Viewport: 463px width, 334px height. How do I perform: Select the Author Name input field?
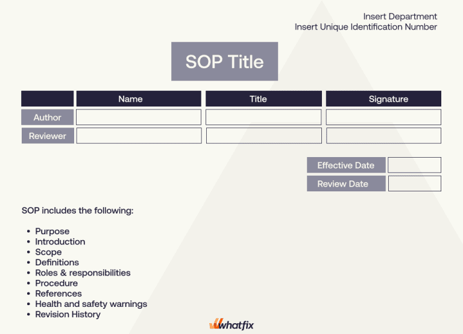tap(139, 117)
